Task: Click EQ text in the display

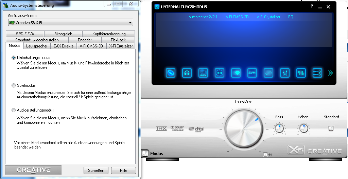Action: coord(291,17)
